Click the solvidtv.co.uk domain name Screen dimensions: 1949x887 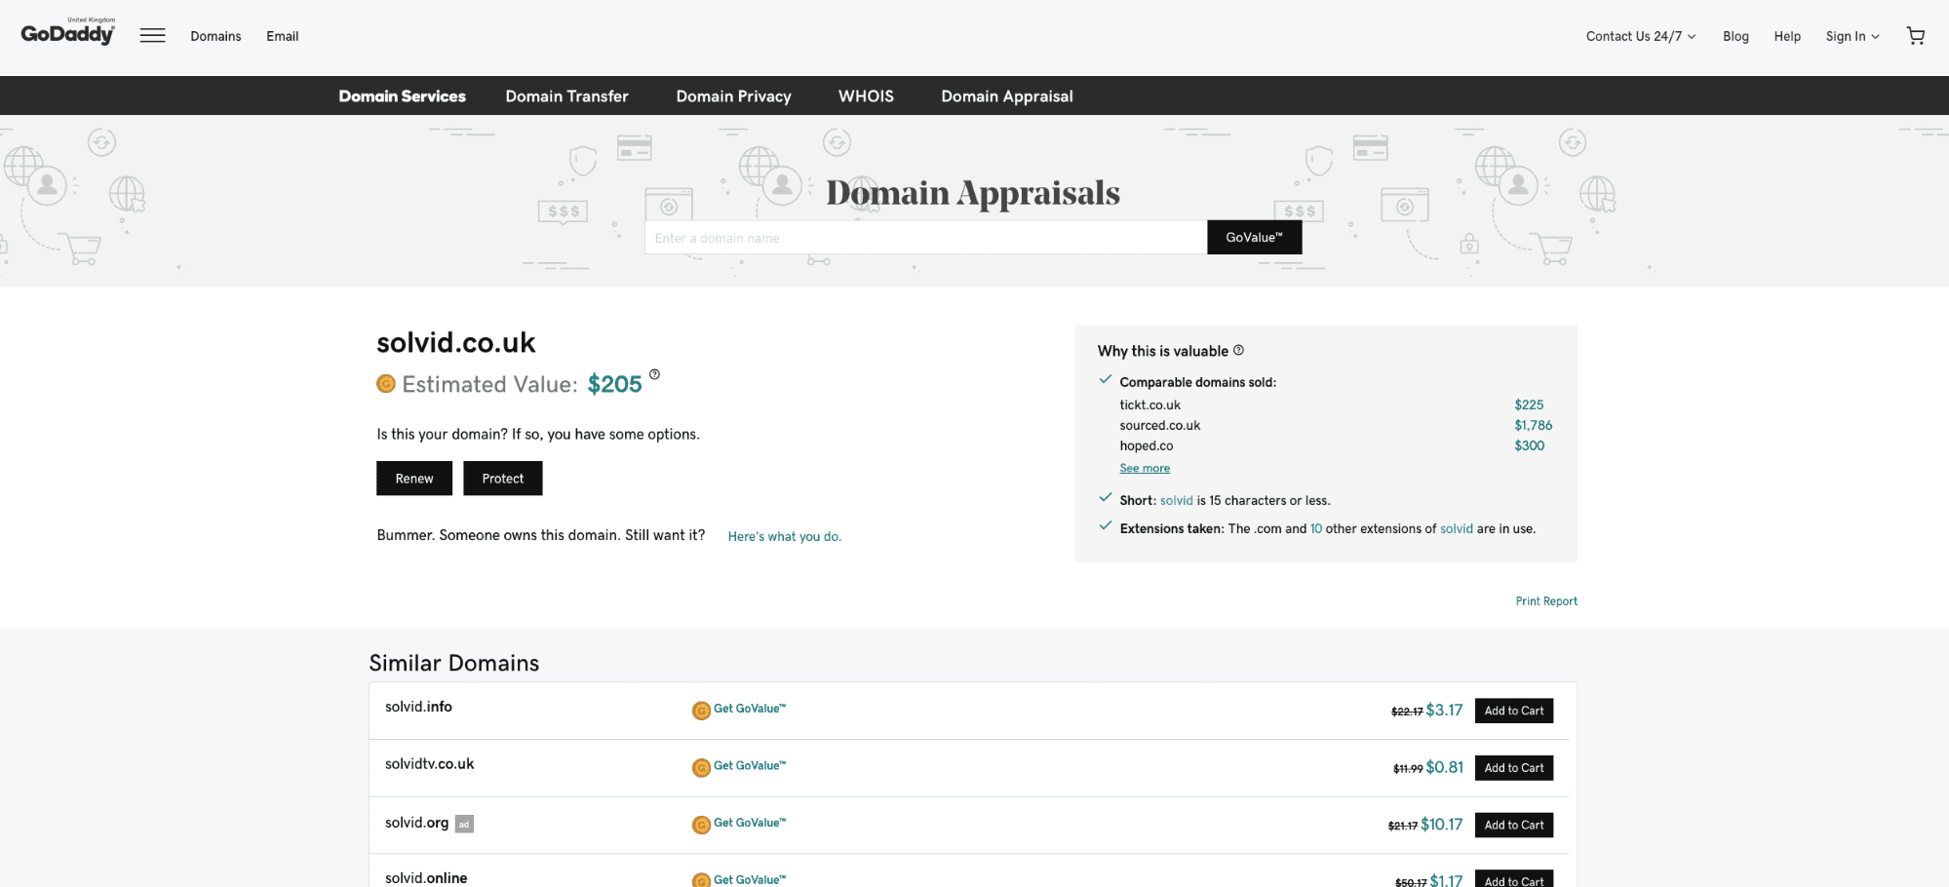pos(429,764)
